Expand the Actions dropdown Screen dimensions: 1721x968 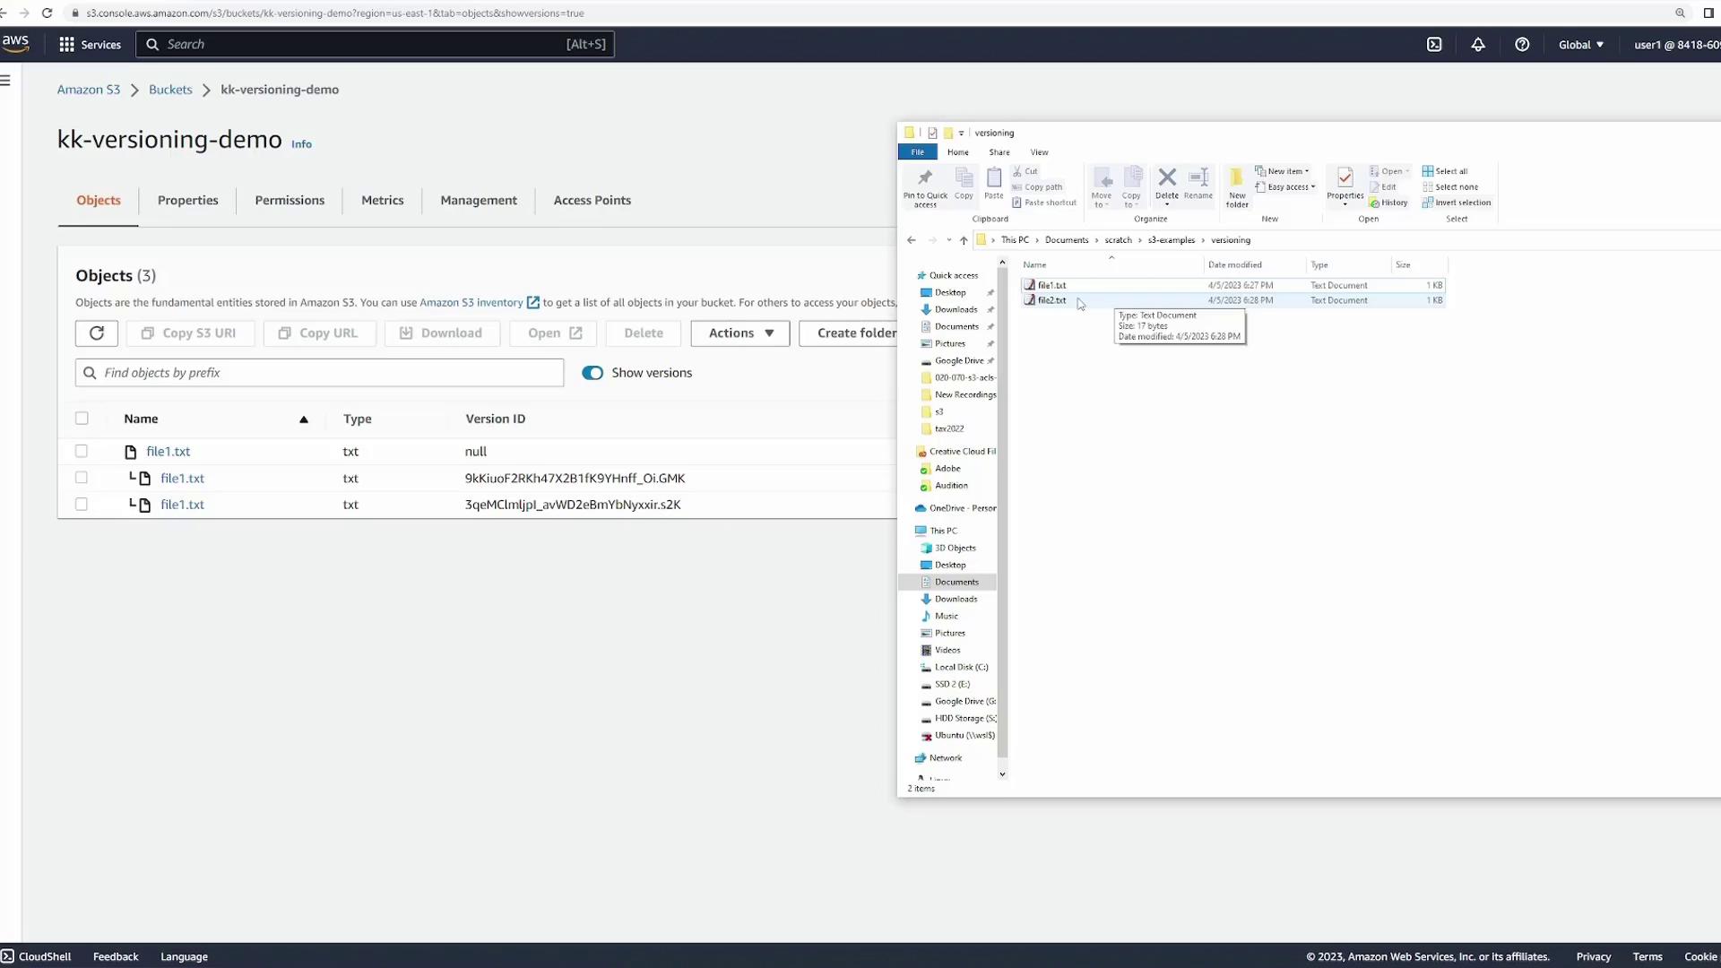coord(739,333)
